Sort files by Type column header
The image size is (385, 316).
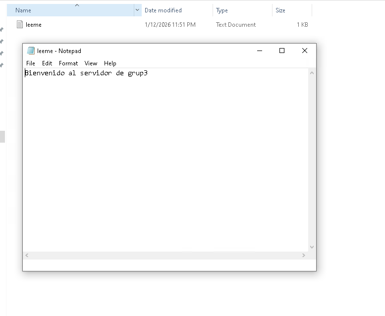222,10
